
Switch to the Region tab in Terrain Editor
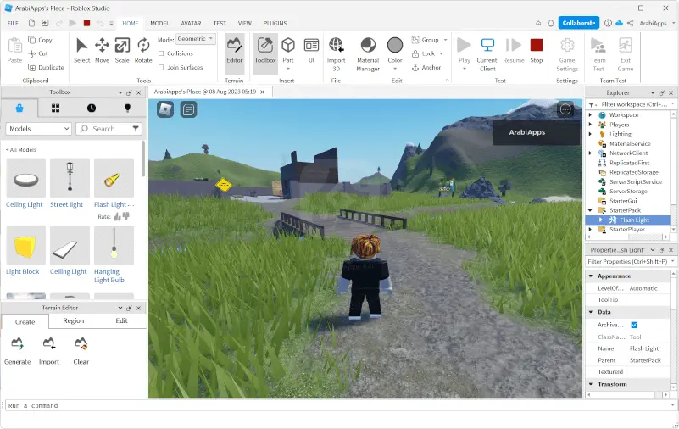coord(74,321)
